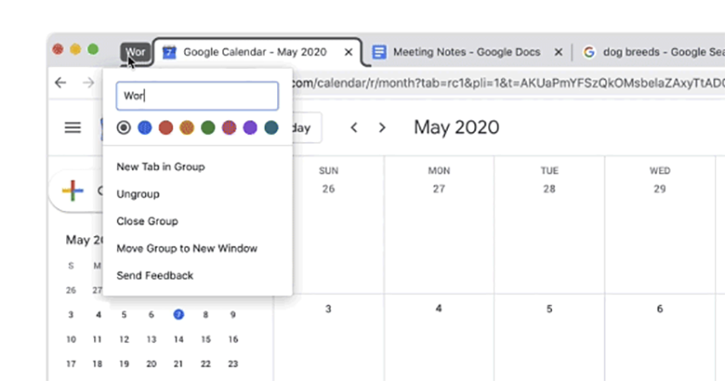Switch to the Meeting Notes - Google Docs tab

pyautogui.click(x=462, y=52)
